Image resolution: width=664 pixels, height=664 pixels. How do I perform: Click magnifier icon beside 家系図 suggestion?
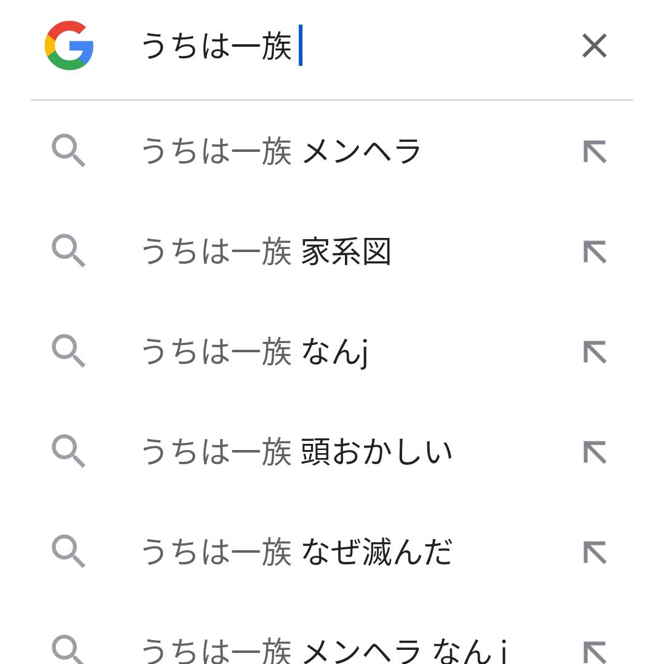pyautogui.click(x=68, y=251)
